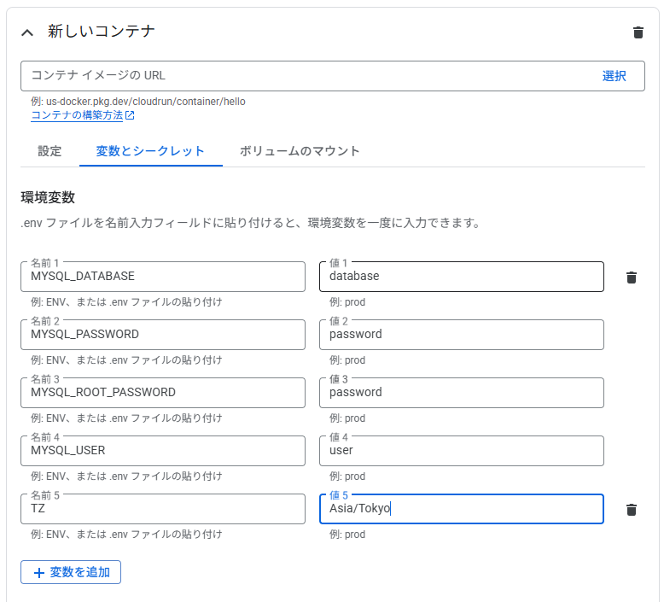
Task: Delete the new container via trash icon
Action: pos(638,32)
